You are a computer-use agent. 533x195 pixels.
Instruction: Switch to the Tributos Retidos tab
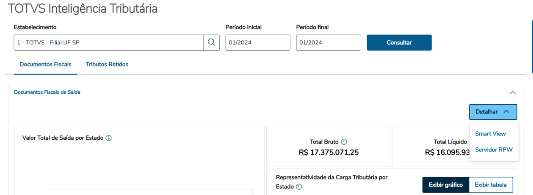[x=107, y=65]
